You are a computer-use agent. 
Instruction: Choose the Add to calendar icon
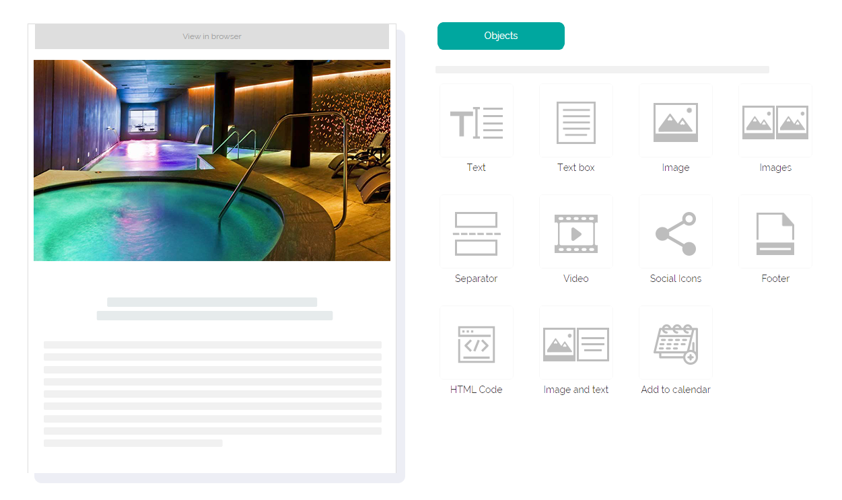pos(676,344)
